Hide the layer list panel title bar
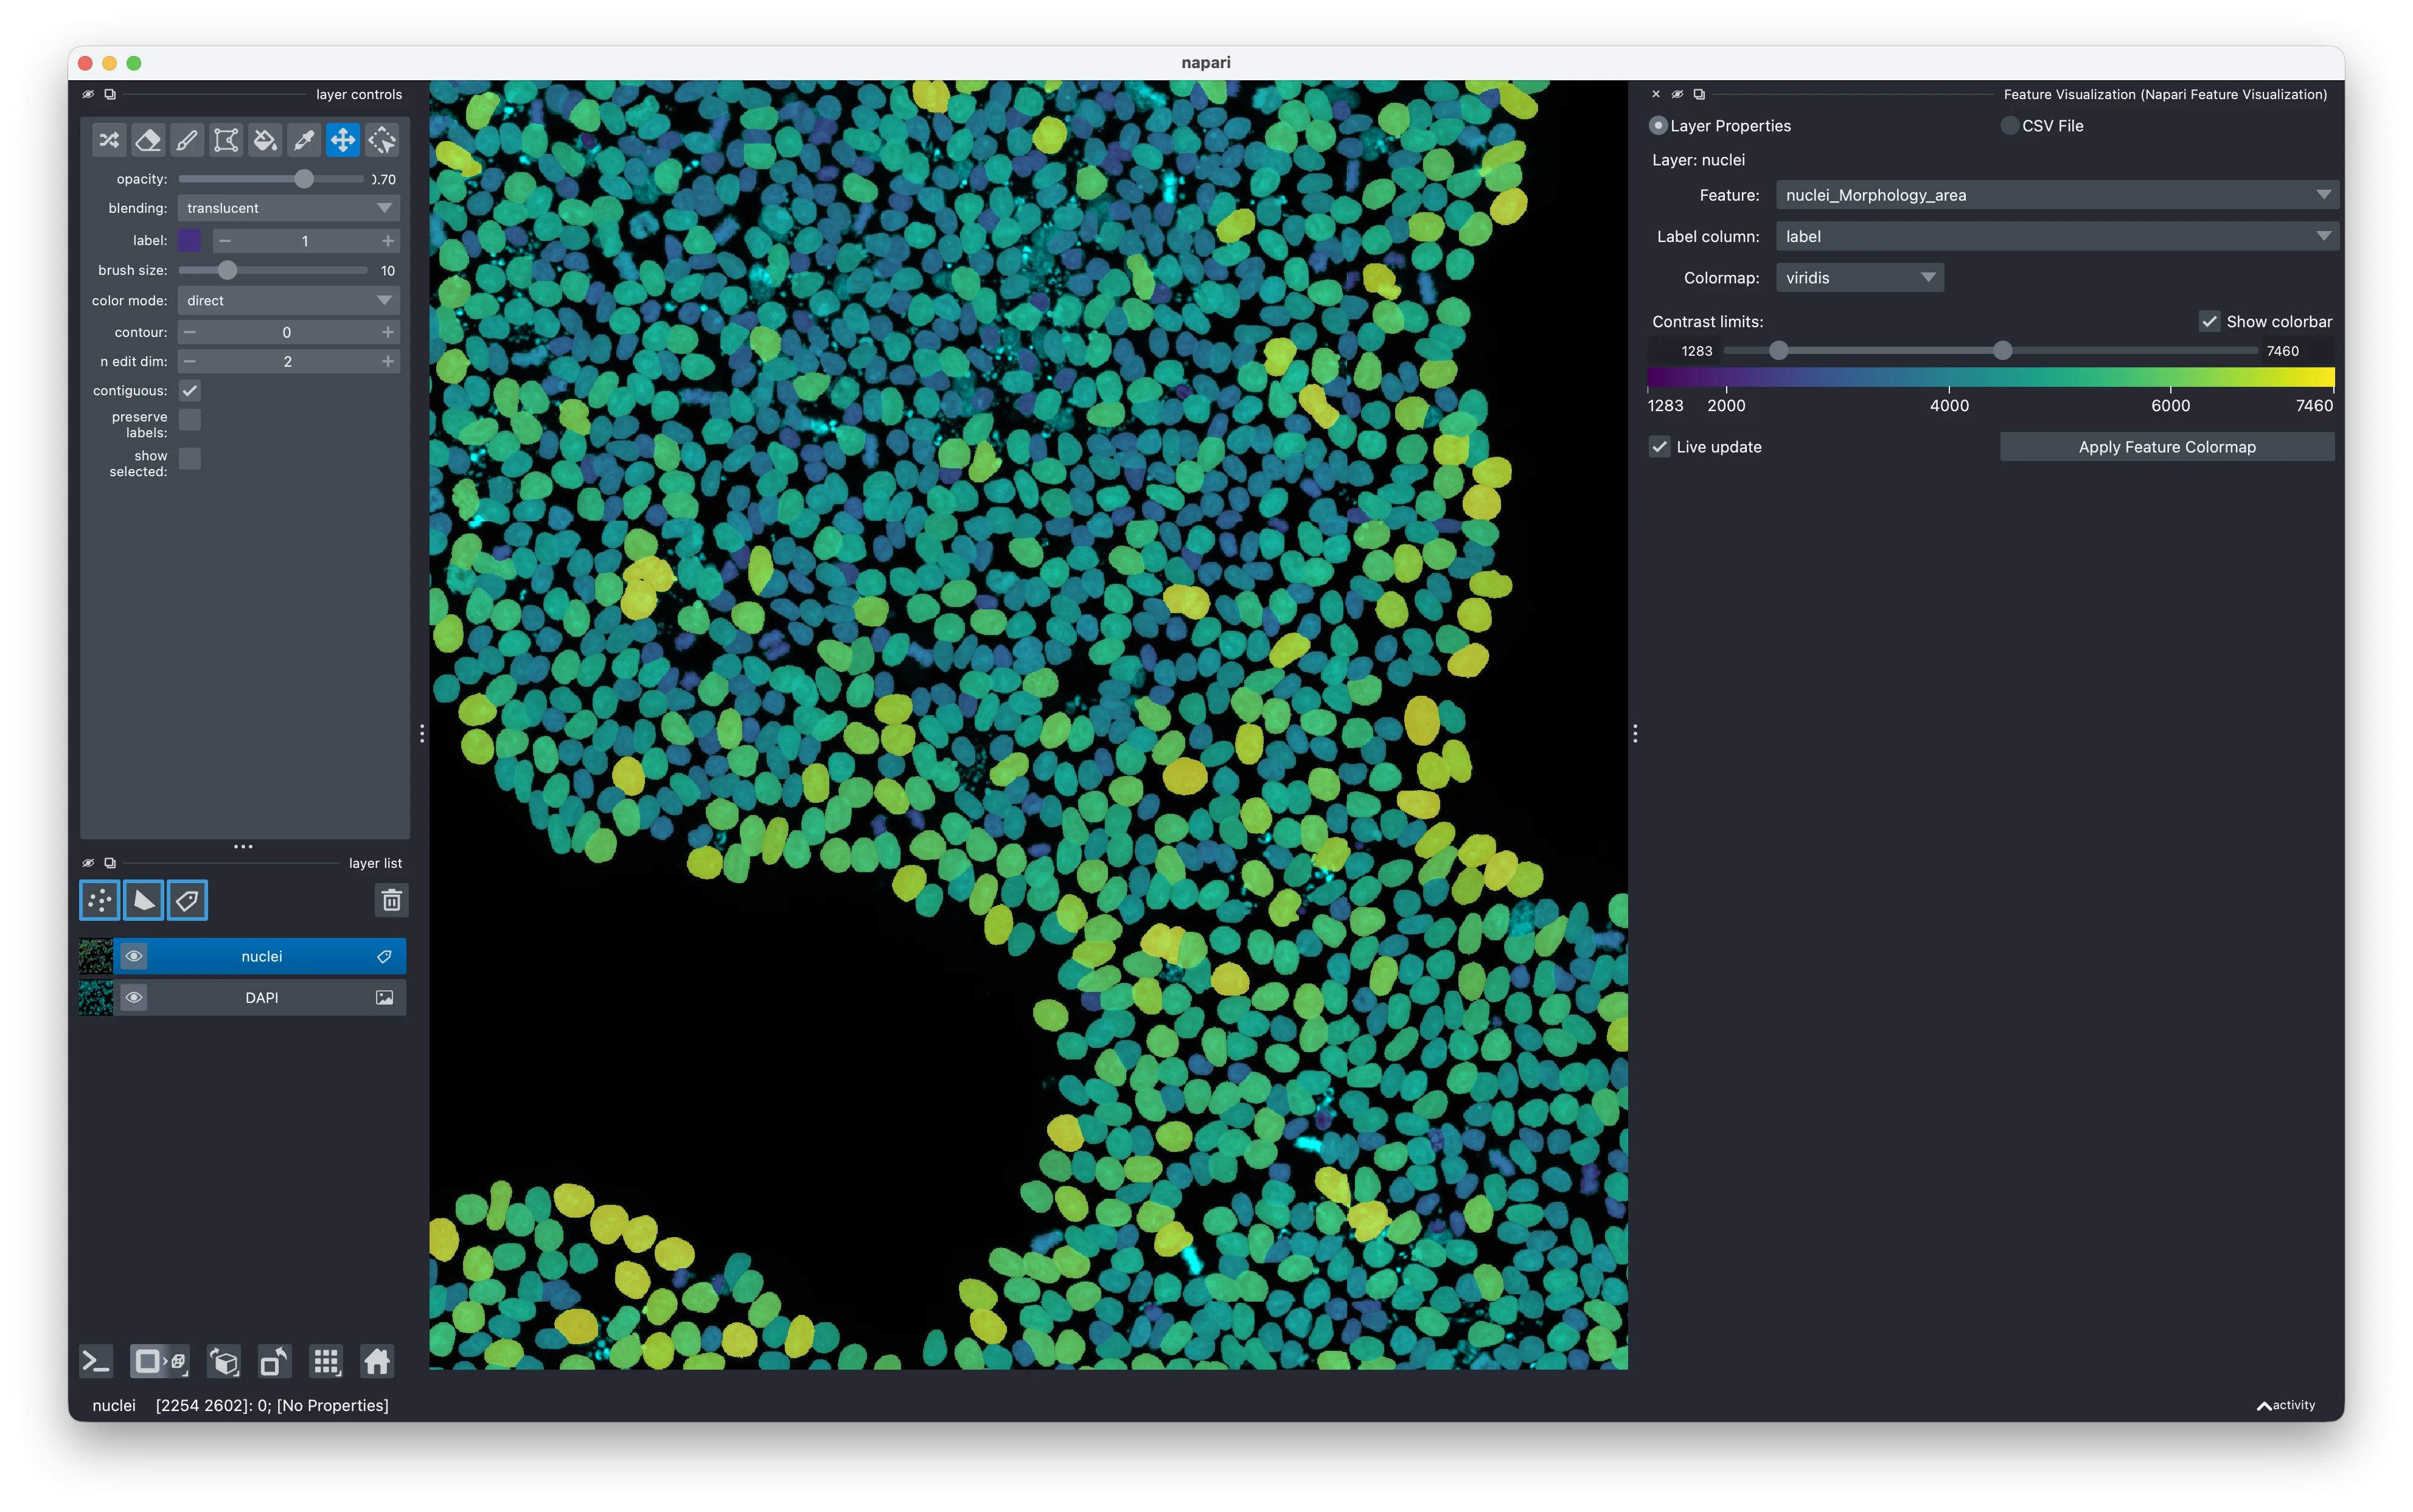2413x1512 pixels. tap(88, 863)
